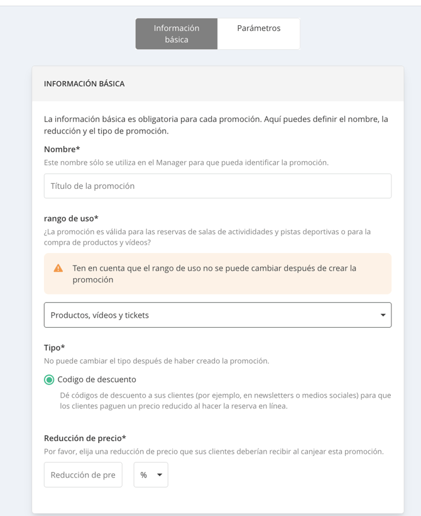Click the rango de uso warning banner text

214,274
